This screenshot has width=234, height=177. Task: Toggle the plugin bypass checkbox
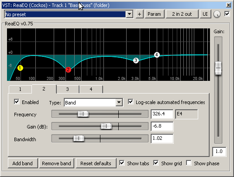[227, 14]
